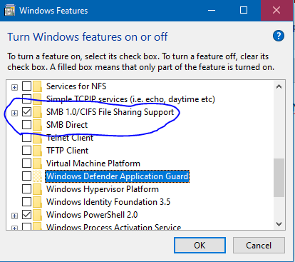The height and width of the screenshot is (262, 295).
Task: Uncheck Windows PowerShell 2.0 checkbox
Action: (x=26, y=215)
